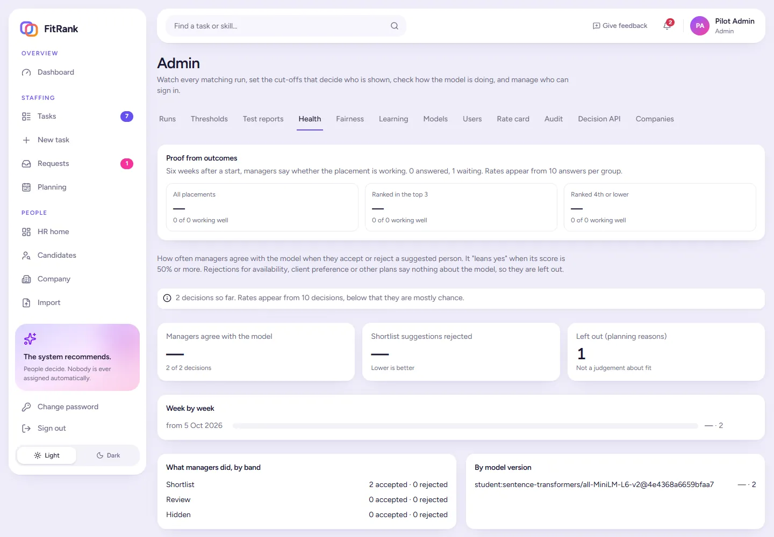Click Give feedback button
774x537 pixels.
click(x=620, y=26)
